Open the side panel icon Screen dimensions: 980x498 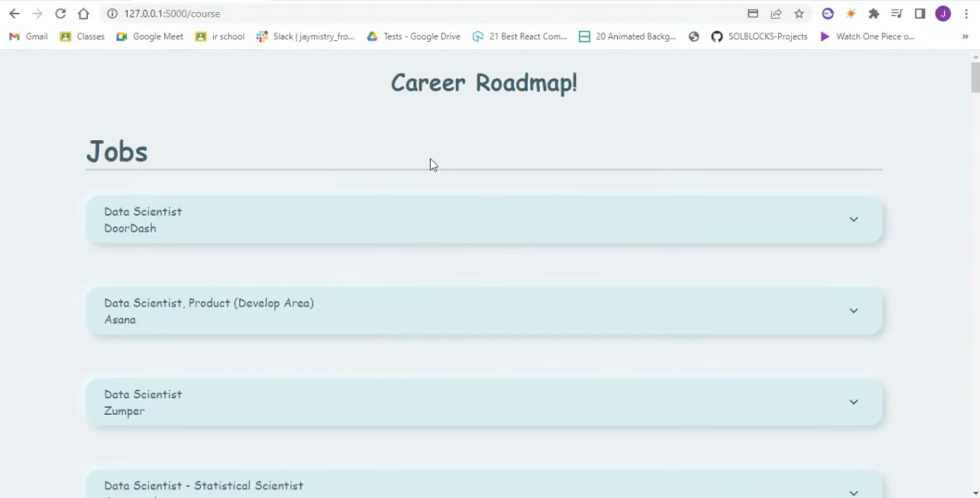coord(920,14)
